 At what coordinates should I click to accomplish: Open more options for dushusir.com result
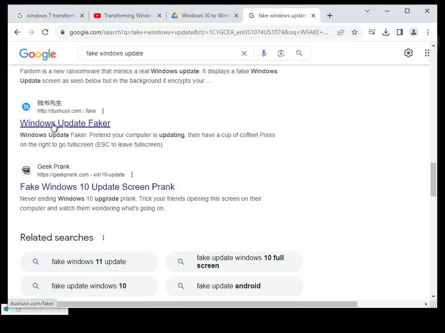pos(103,111)
